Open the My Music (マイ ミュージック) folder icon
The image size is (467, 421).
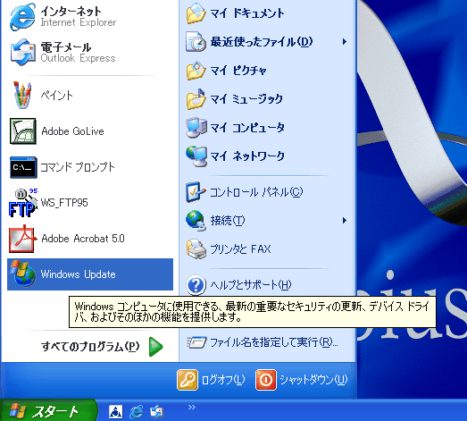[x=196, y=99]
